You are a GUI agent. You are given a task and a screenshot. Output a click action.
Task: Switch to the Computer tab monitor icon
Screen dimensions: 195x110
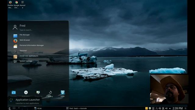38,92
